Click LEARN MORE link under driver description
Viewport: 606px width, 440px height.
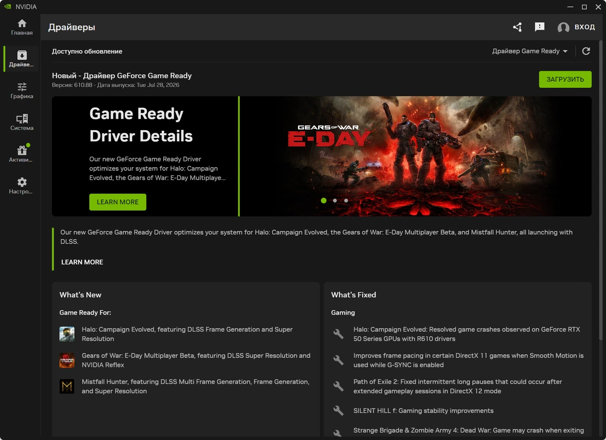(82, 262)
